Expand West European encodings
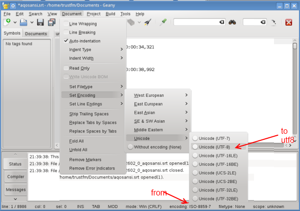The width and height of the screenshot is (300, 211). coord(158,95)
